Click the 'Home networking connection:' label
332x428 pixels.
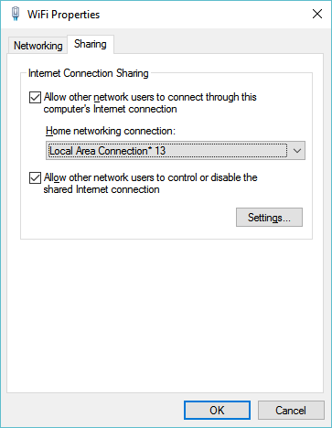click(111, 131)
